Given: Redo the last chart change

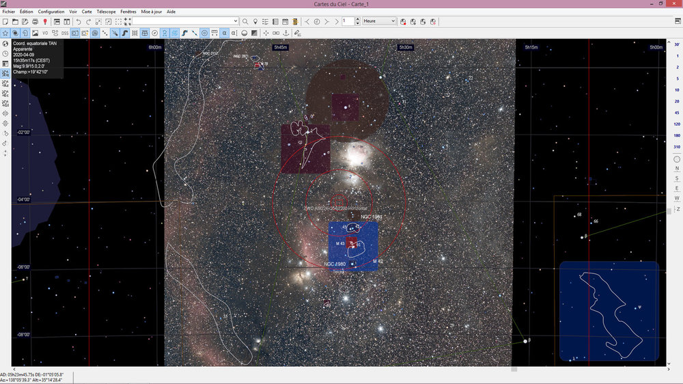Looking at the screenshot, I should (x=88, y=21).
